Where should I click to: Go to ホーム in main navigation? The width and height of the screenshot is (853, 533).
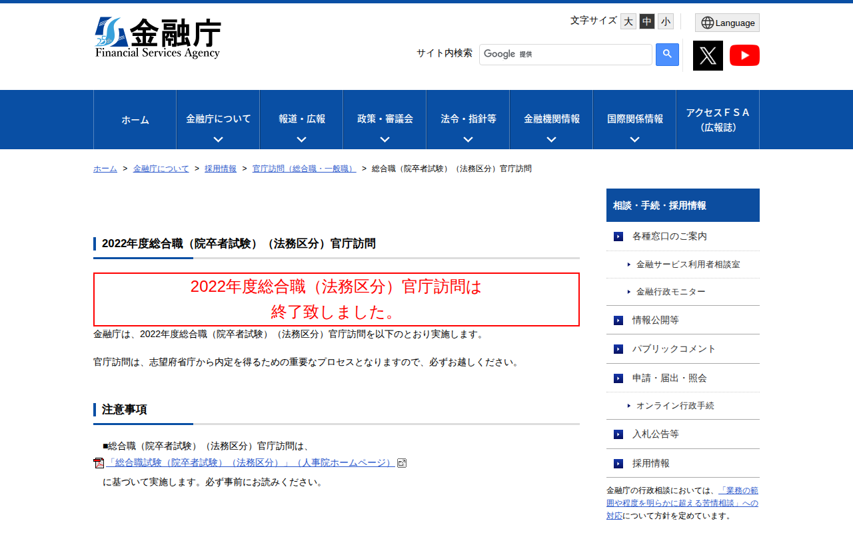coord(135,120)
